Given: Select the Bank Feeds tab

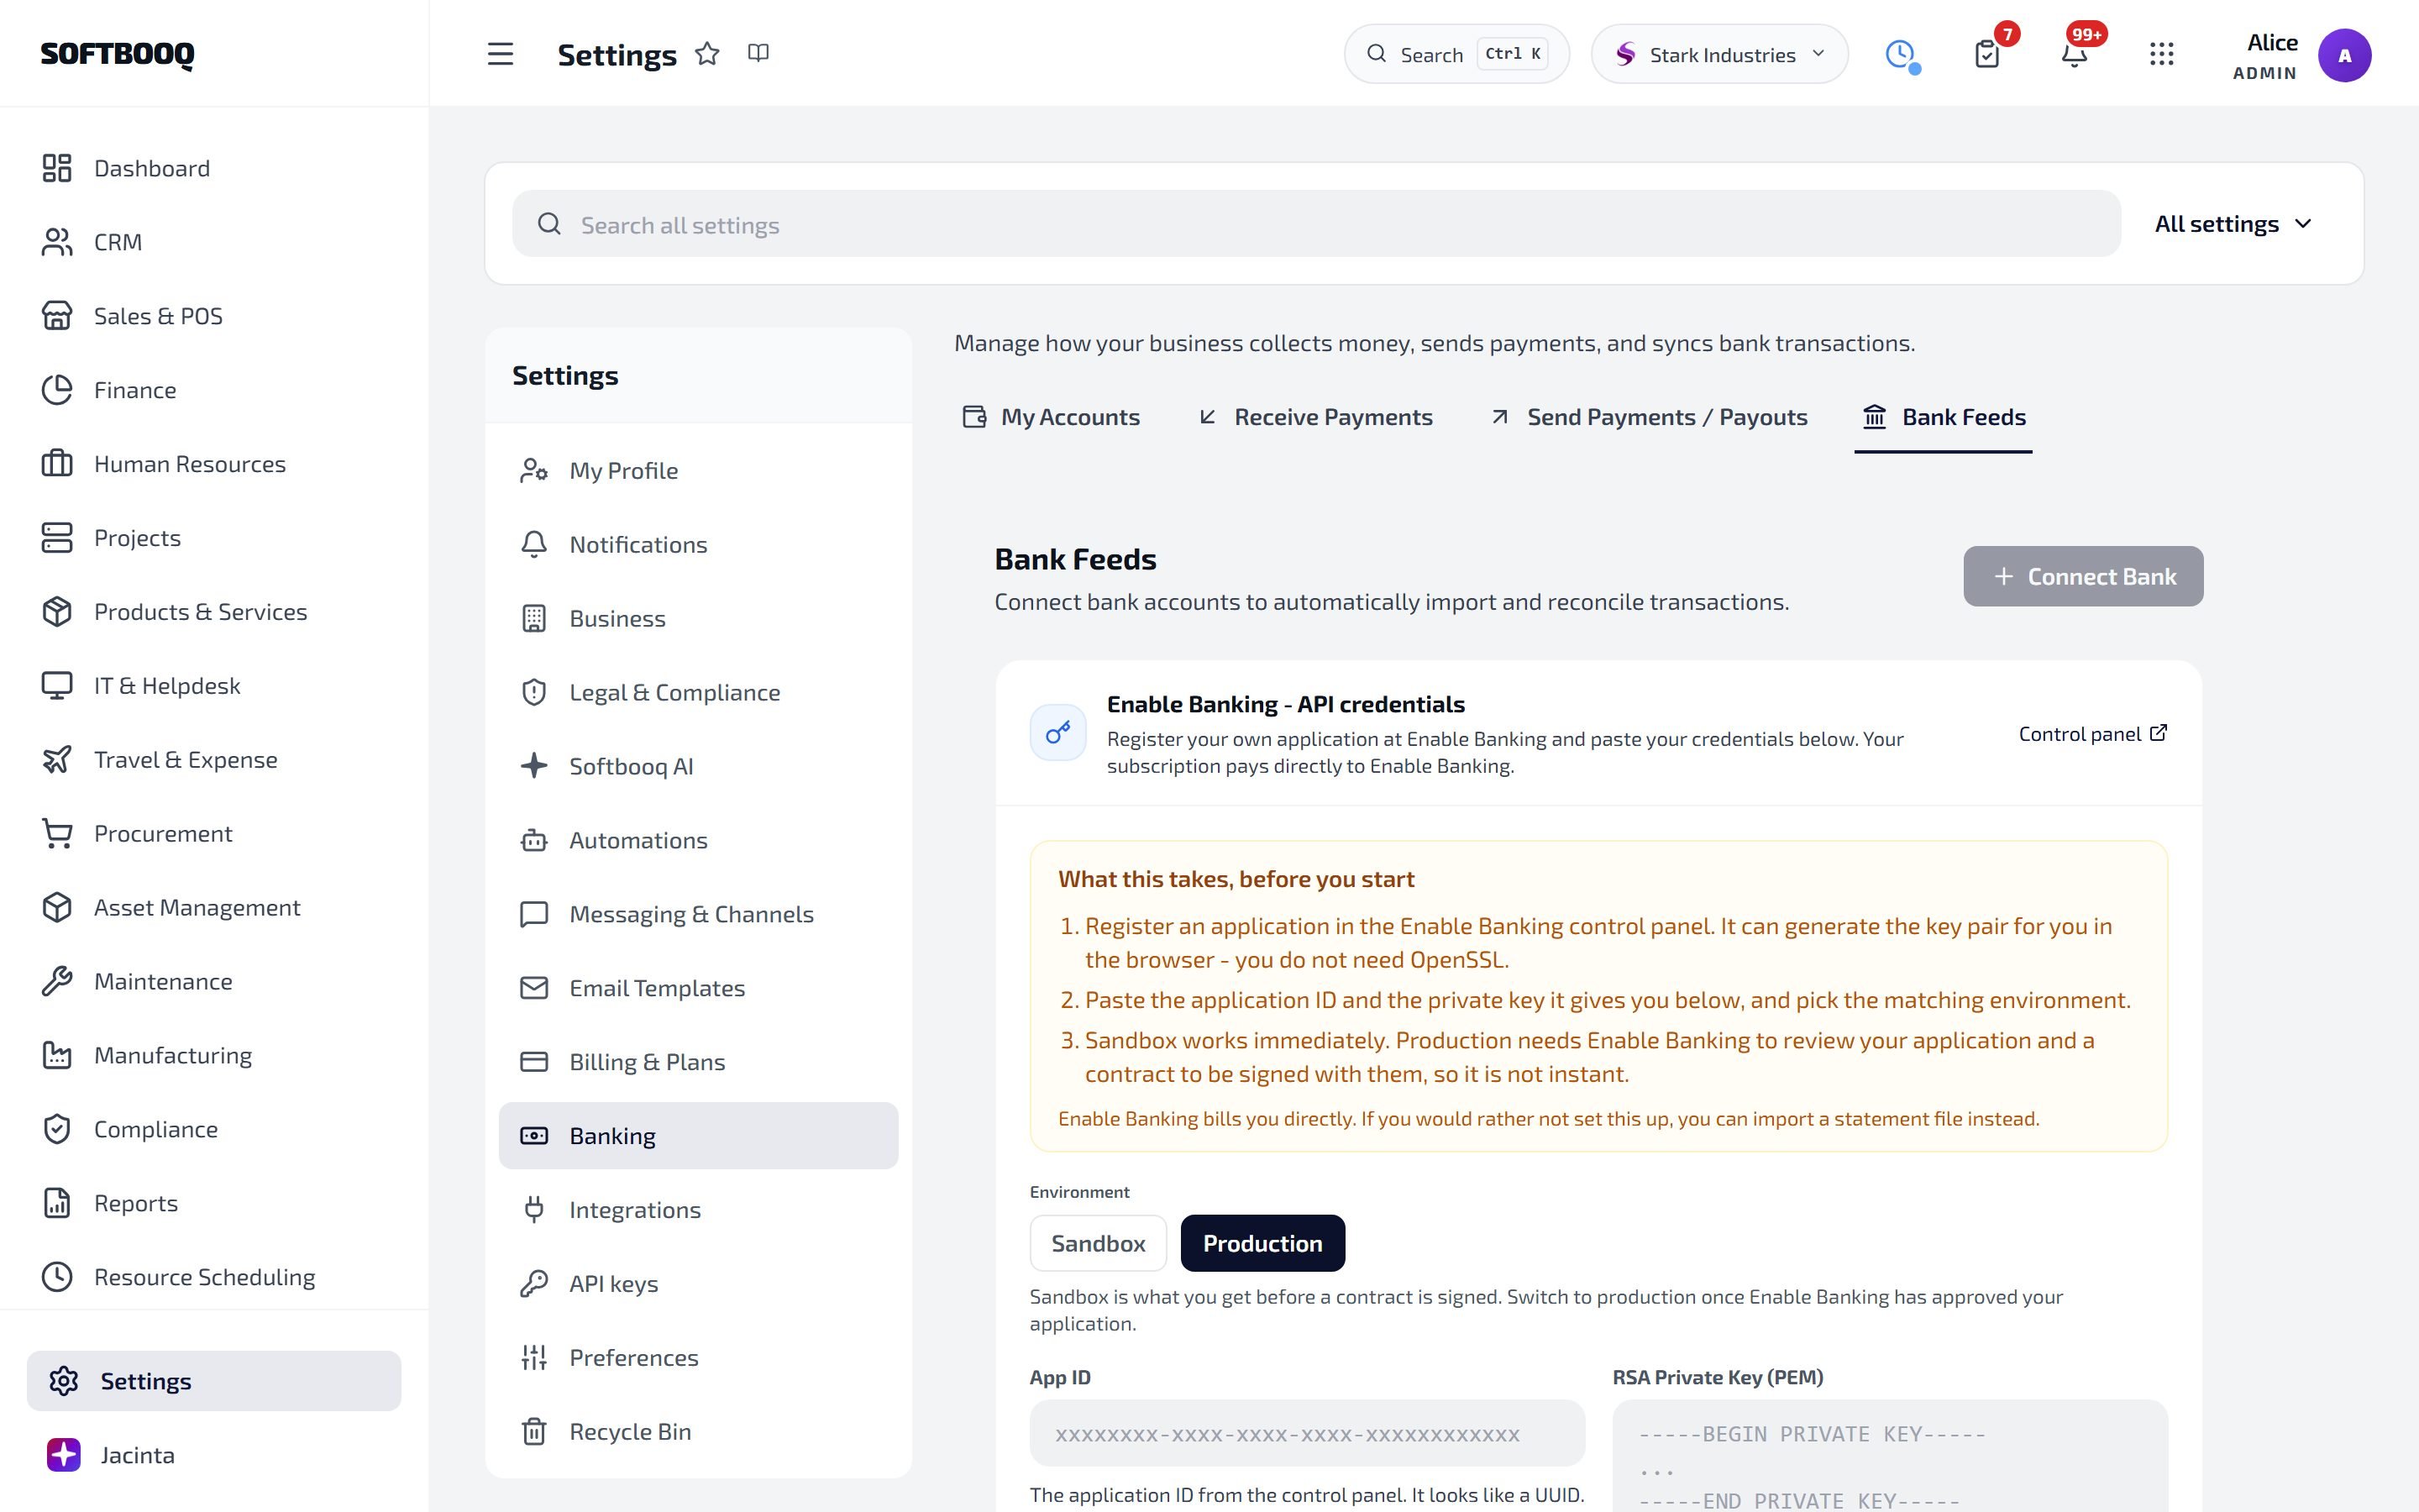Looking at the screenshot, I should tap(1944, 417).
